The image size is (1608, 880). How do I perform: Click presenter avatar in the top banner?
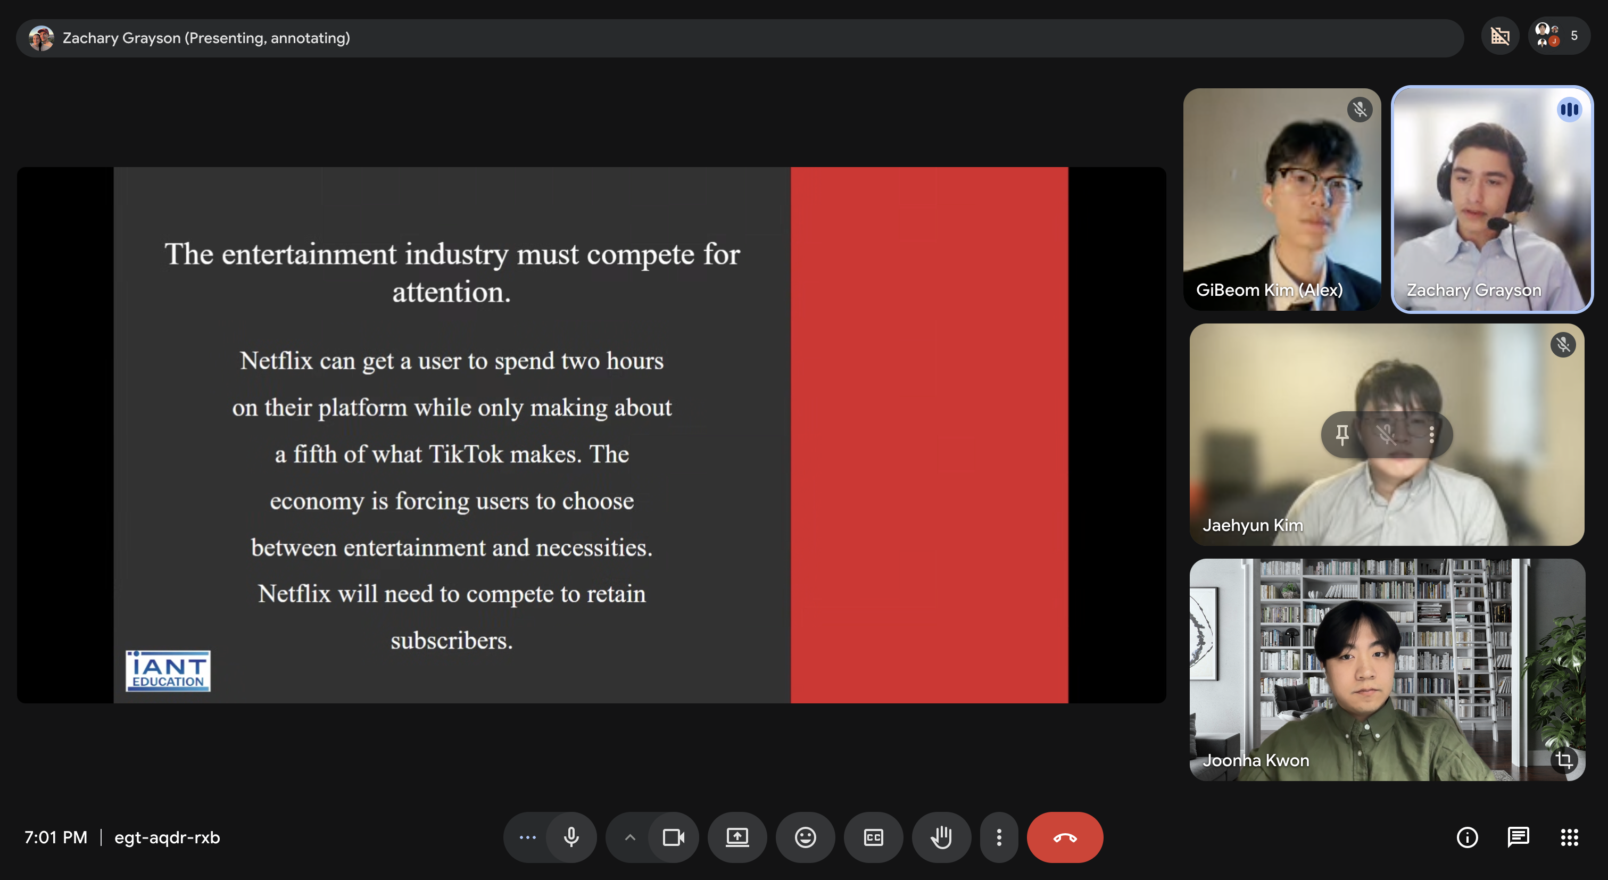tap(41, 38)
